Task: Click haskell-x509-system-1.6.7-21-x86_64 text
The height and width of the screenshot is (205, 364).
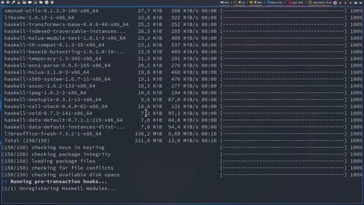Action: pyautogui.click(x=57, y=79)
